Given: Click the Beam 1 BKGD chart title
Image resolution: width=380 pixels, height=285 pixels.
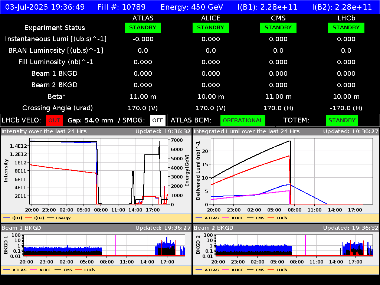Looking at the screenshot, I should tap(21, 228).
